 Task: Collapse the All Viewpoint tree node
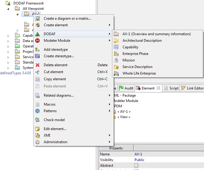point(8,9)
